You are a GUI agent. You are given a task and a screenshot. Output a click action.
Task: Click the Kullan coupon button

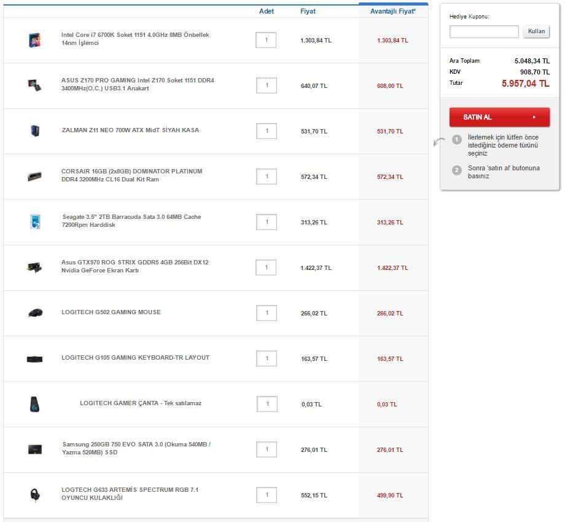tap(536, 31)
